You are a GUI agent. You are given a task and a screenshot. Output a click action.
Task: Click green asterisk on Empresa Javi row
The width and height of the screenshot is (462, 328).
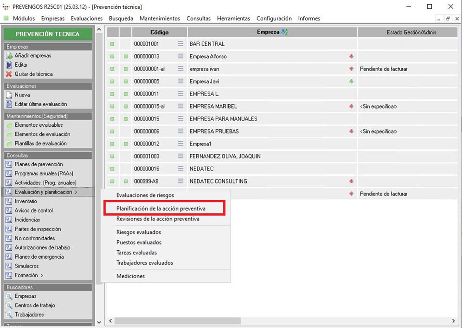point(351,81)
